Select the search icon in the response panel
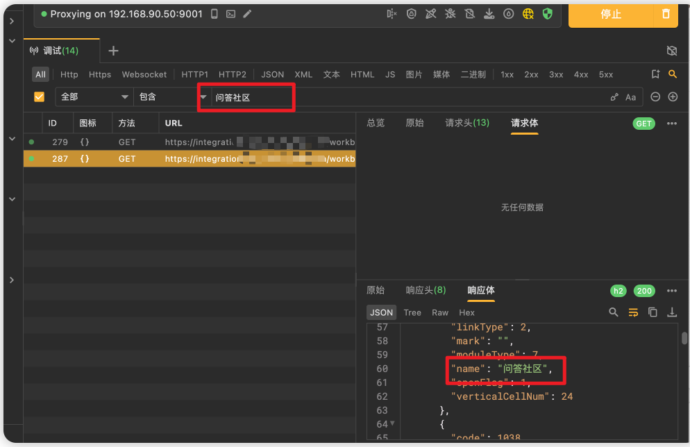 coord(614,312)
